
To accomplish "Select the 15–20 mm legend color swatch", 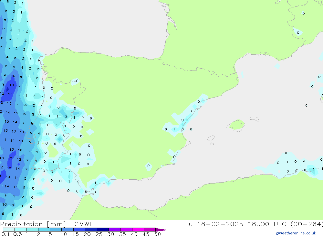I will (x=79, y=230).
